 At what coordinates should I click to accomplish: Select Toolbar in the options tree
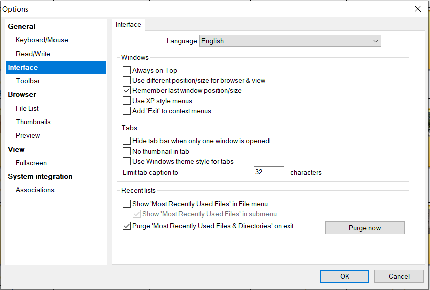click(x=28, y=81)
